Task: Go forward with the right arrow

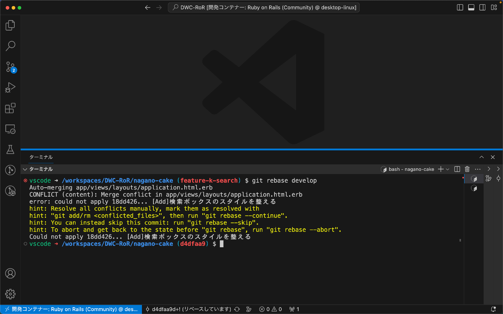Action: coord(159,8)
